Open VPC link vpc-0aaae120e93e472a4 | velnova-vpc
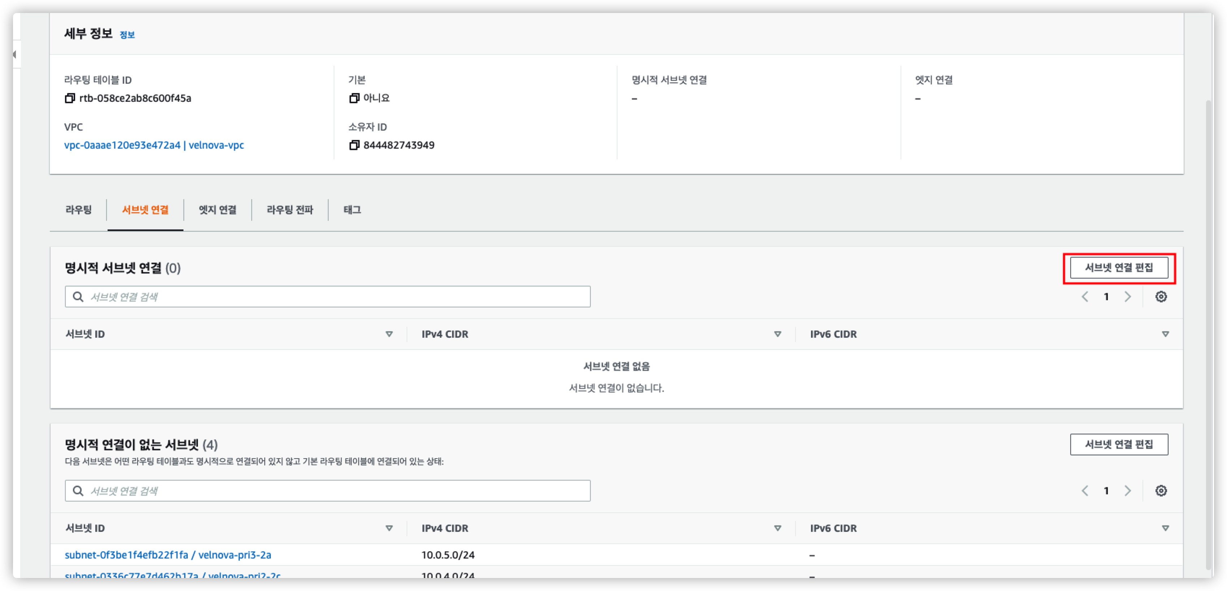 click(154, 145)
